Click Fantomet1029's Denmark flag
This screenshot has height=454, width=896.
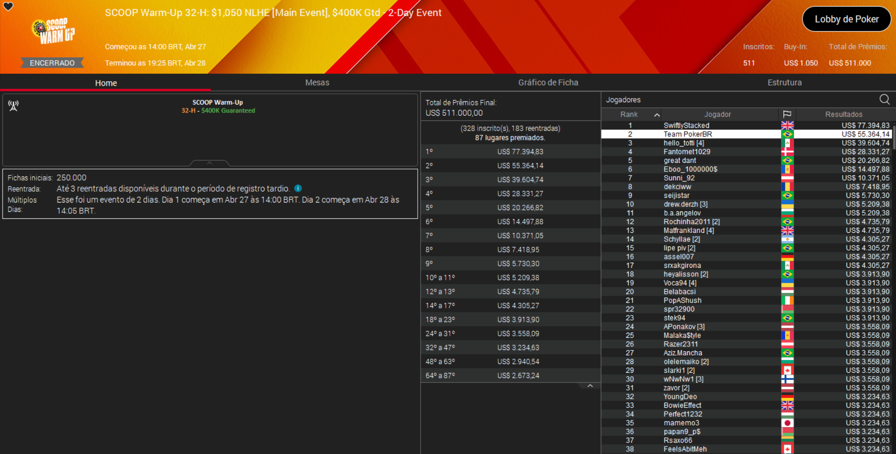coord(787,152)
